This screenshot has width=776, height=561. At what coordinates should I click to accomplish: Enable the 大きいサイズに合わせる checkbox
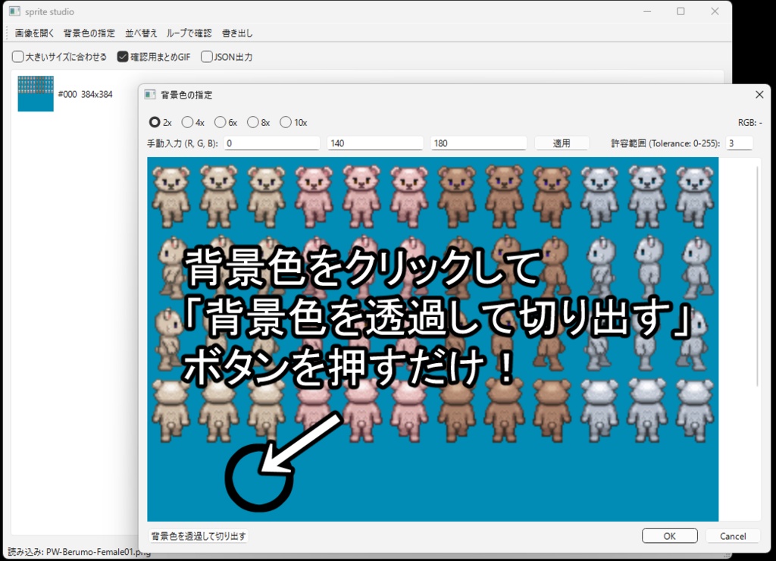click(17, 56)
